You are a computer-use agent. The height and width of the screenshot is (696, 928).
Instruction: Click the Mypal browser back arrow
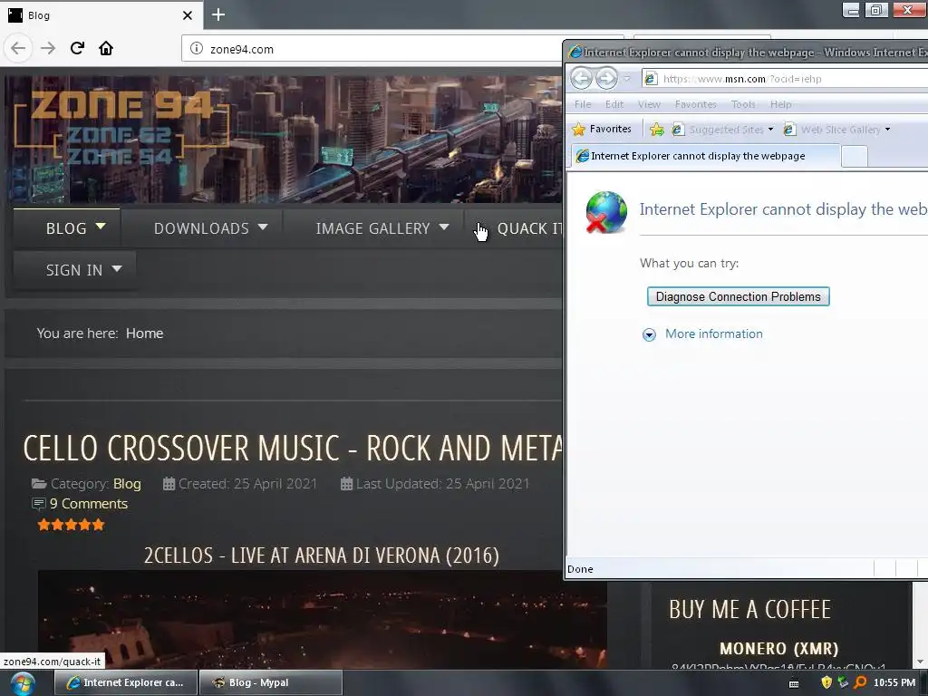pyautogui.click(x=18, y=49)
